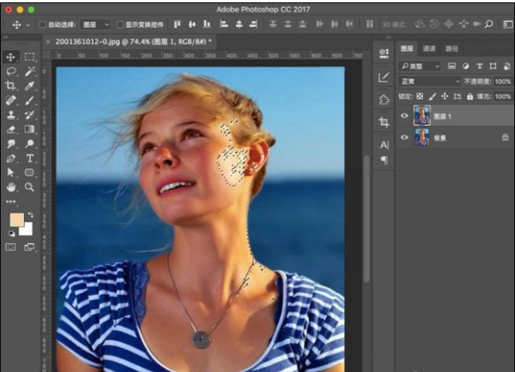Open the 类型 layer filter dropdown

point(420,66)
